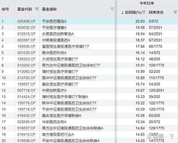
Task: Open fund code 001230.OF
Action: coord(26,53)
